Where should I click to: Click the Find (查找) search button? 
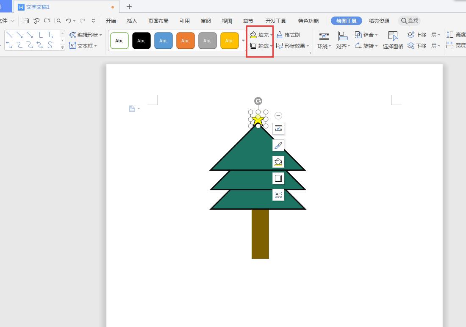(x=409, y=21)
